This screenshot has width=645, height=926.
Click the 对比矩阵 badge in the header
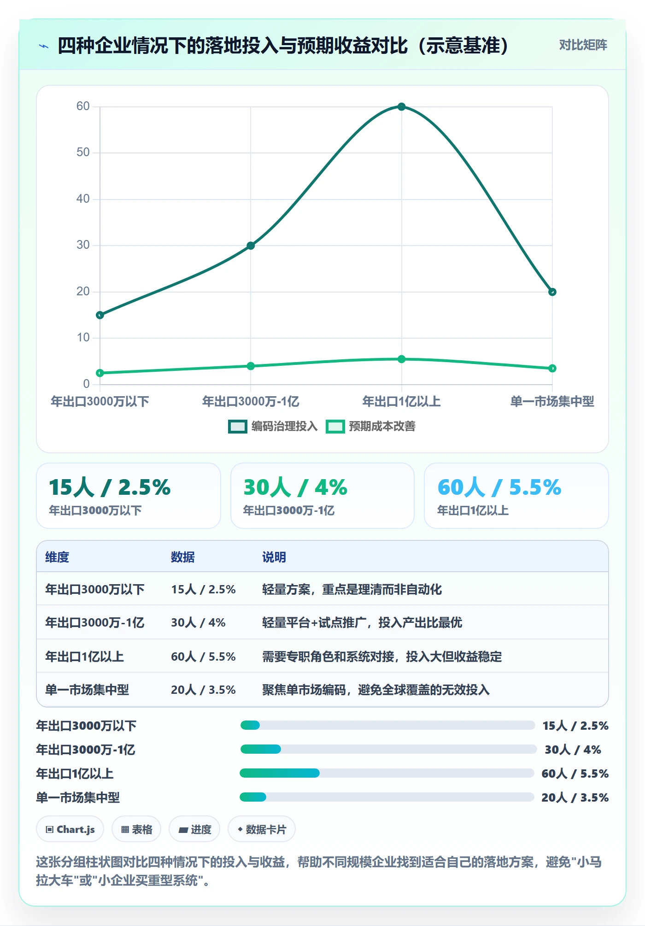point(583,45)
